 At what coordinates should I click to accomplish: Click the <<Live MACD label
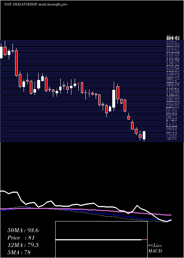155,248
